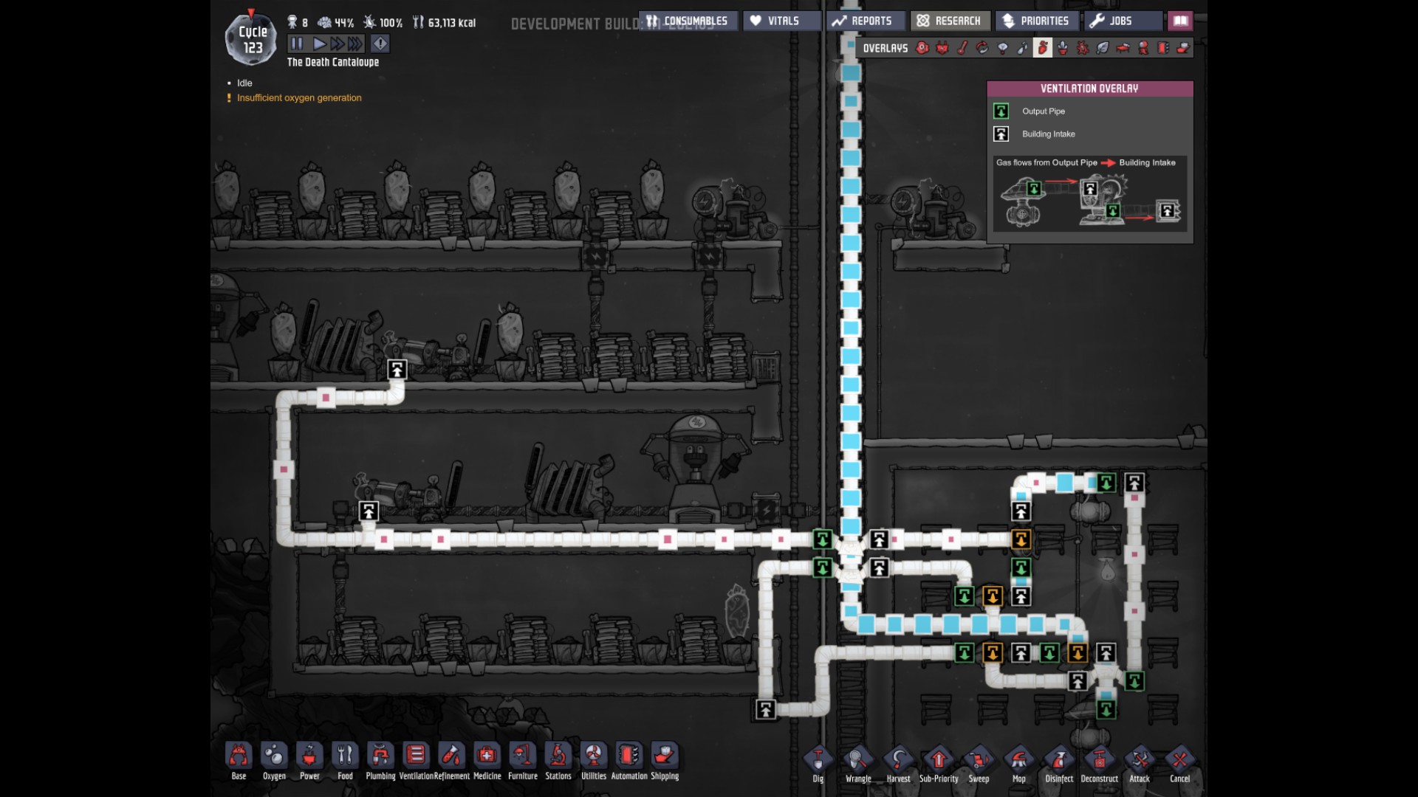Image resolution: width=1418 pixels, height=797 pixels.
Task: Open the Research screen
Action: click(x=949, y=21)
